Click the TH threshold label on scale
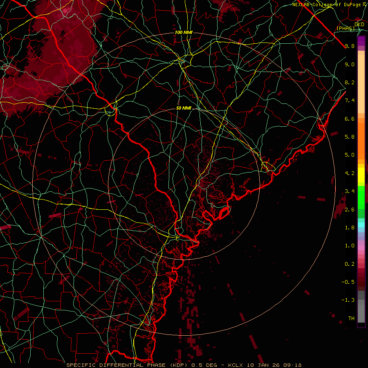Viewport: 368px width, 368px height. pos(351,318)
